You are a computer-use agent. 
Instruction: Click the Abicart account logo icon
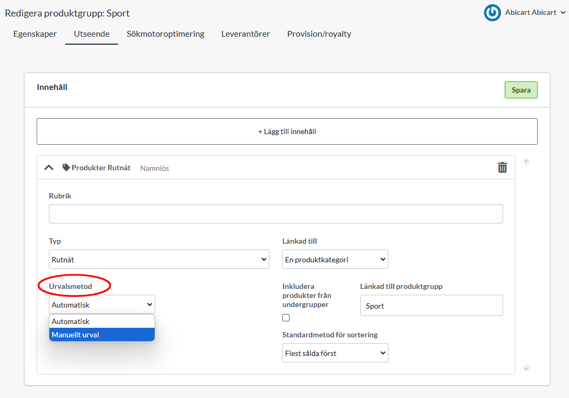[x=492, y=13]
